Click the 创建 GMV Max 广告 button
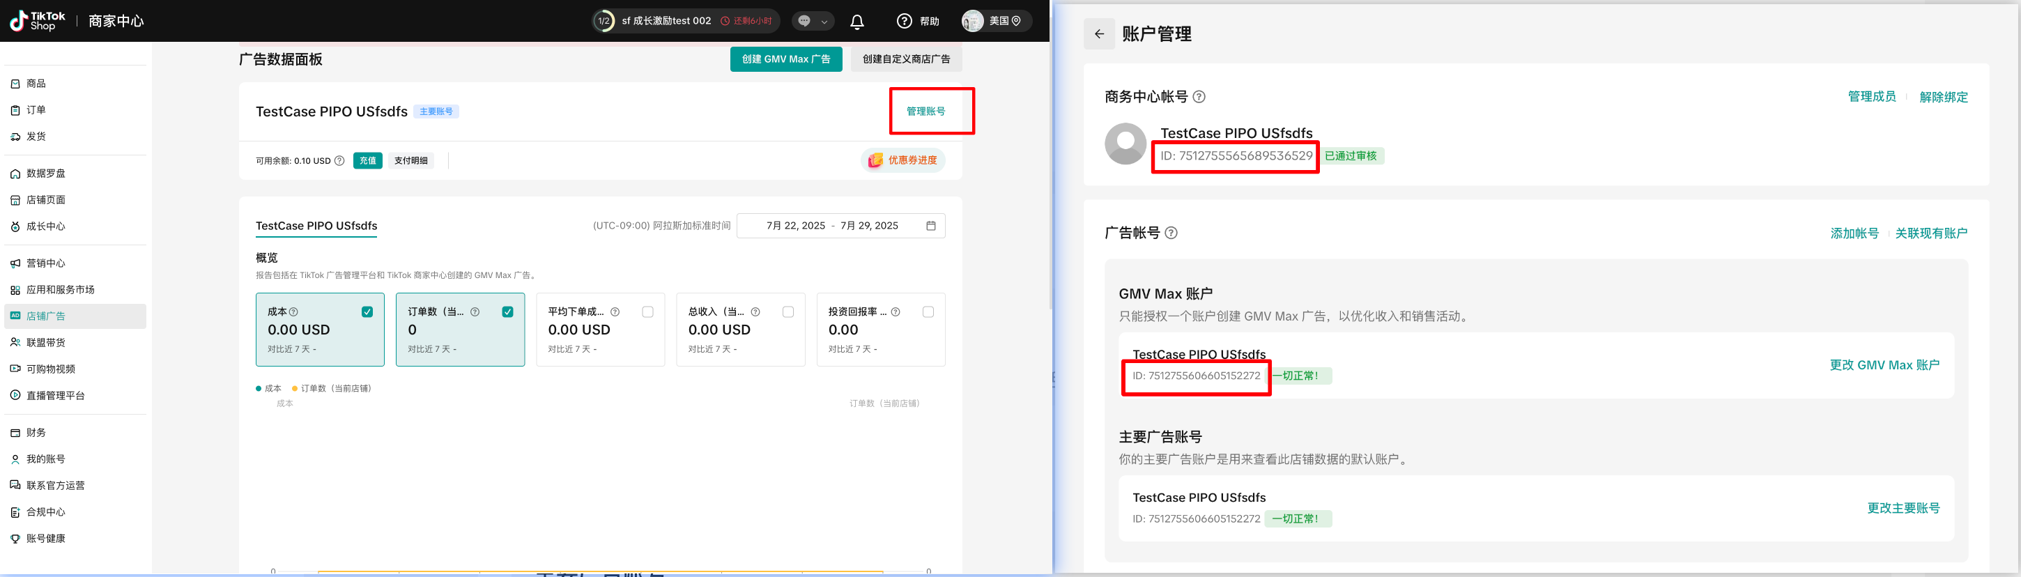2021x577 pixels. [x=785, y=60]
